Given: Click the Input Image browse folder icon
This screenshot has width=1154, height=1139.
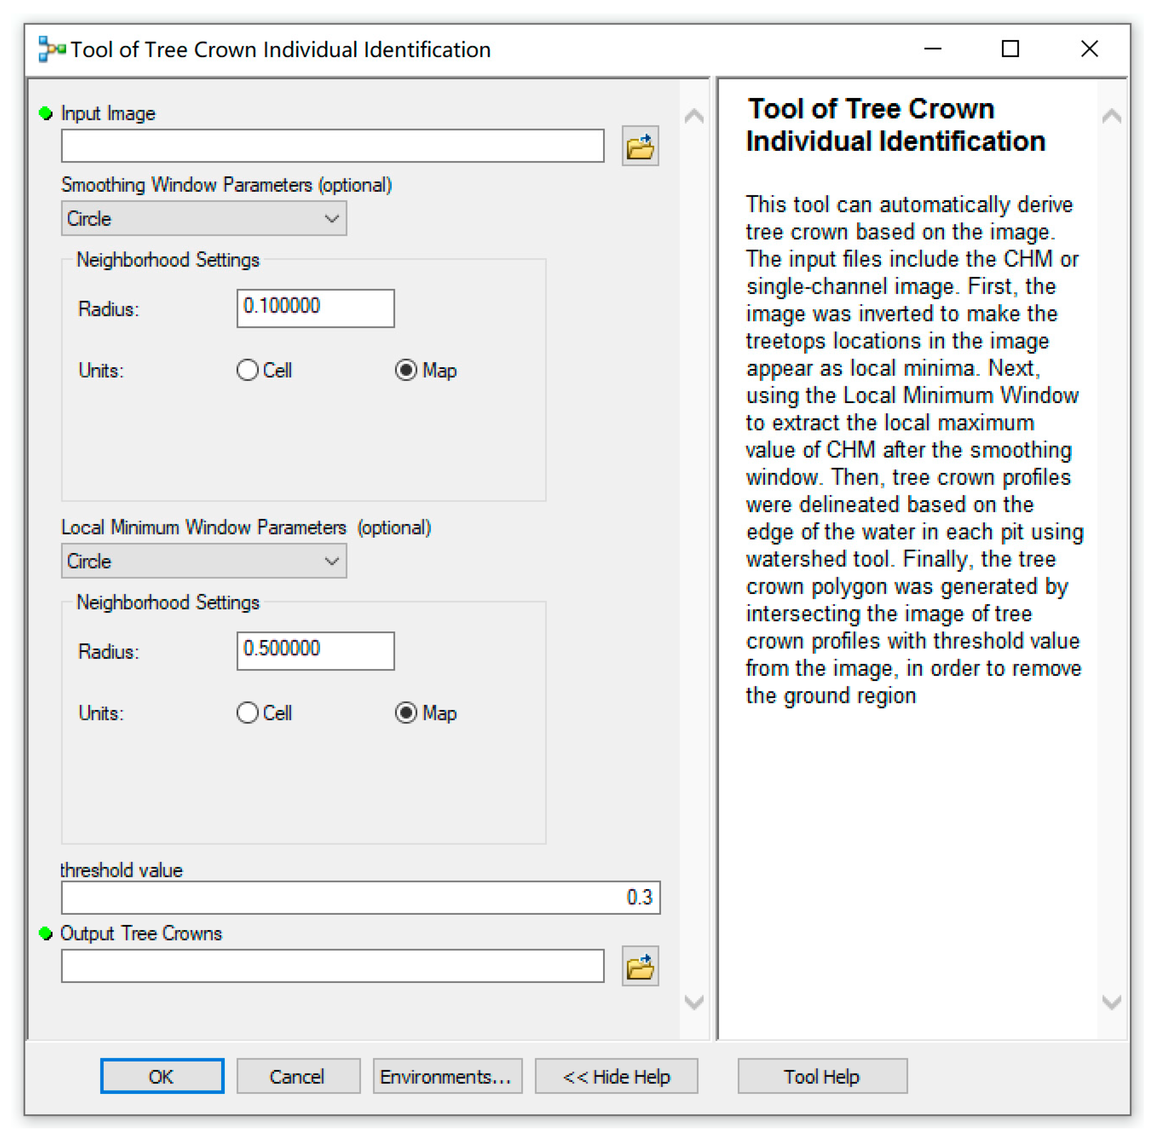Looking at the screenshot, I should click(x=640, y=146).
